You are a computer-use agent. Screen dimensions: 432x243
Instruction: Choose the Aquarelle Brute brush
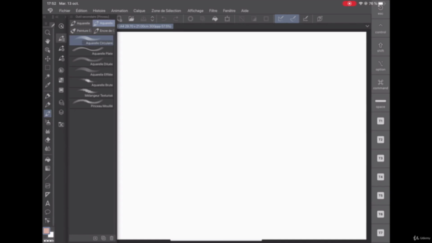pyautogui.click(x=92, y=82)
